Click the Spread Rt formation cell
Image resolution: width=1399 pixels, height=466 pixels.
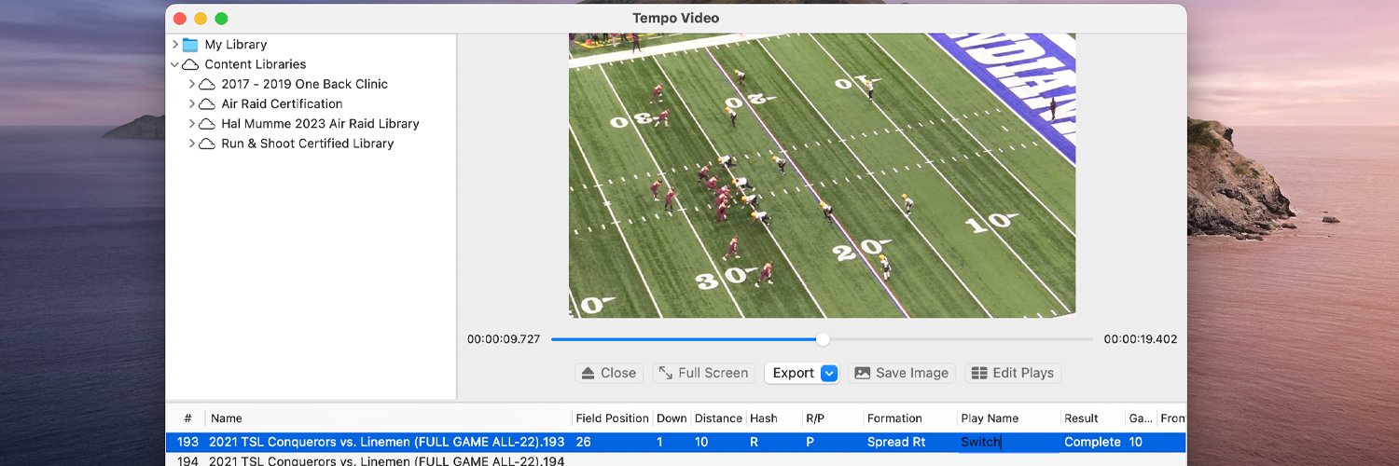pos(896,443)
